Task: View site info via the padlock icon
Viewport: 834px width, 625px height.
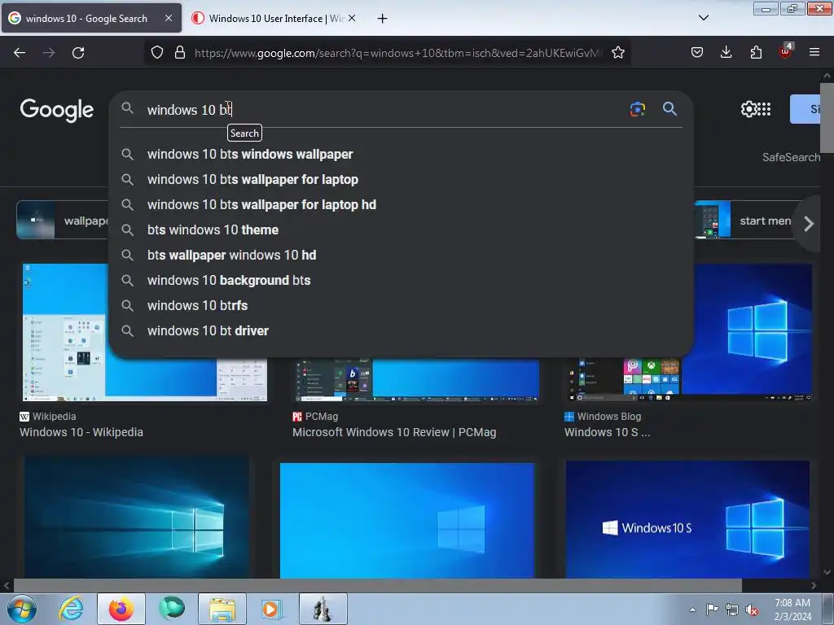Action: click(x=180, y=53)
